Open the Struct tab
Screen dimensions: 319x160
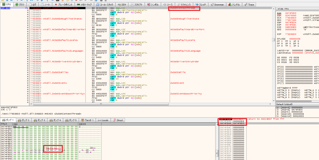point(117,120)
